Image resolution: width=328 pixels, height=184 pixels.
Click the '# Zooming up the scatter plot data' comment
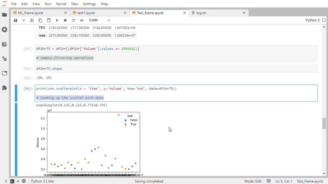point(70,98)
